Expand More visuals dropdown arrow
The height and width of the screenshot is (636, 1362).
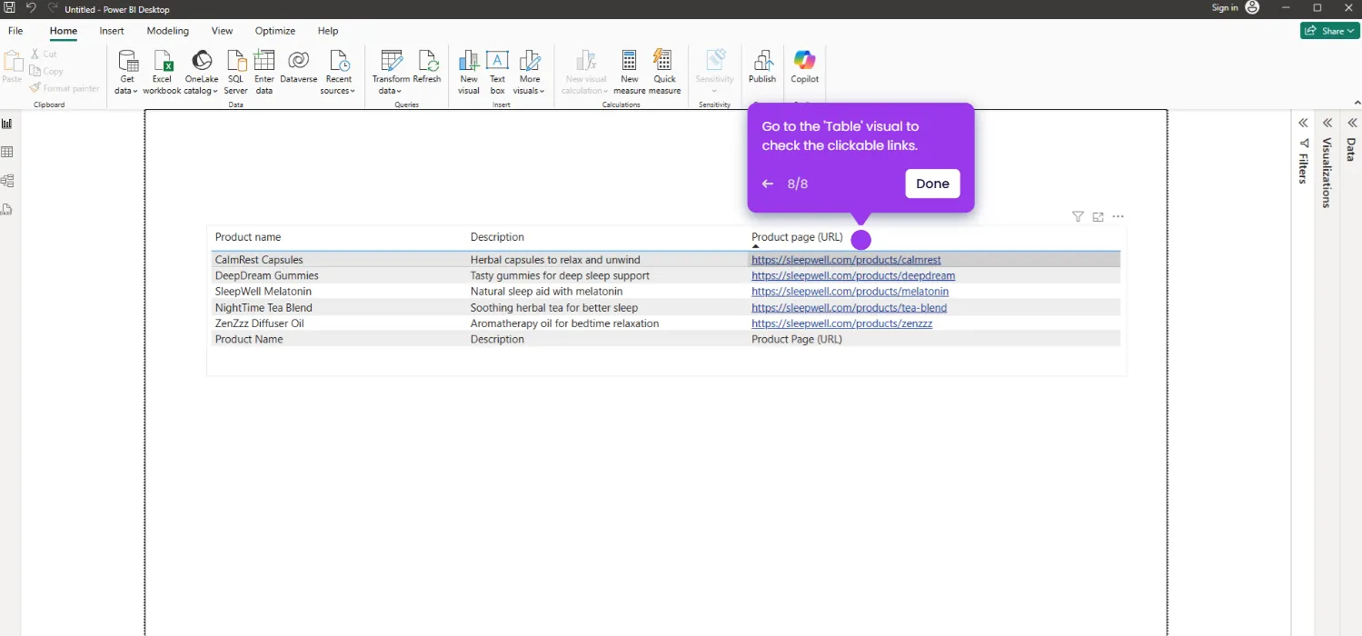click(542, 91)
